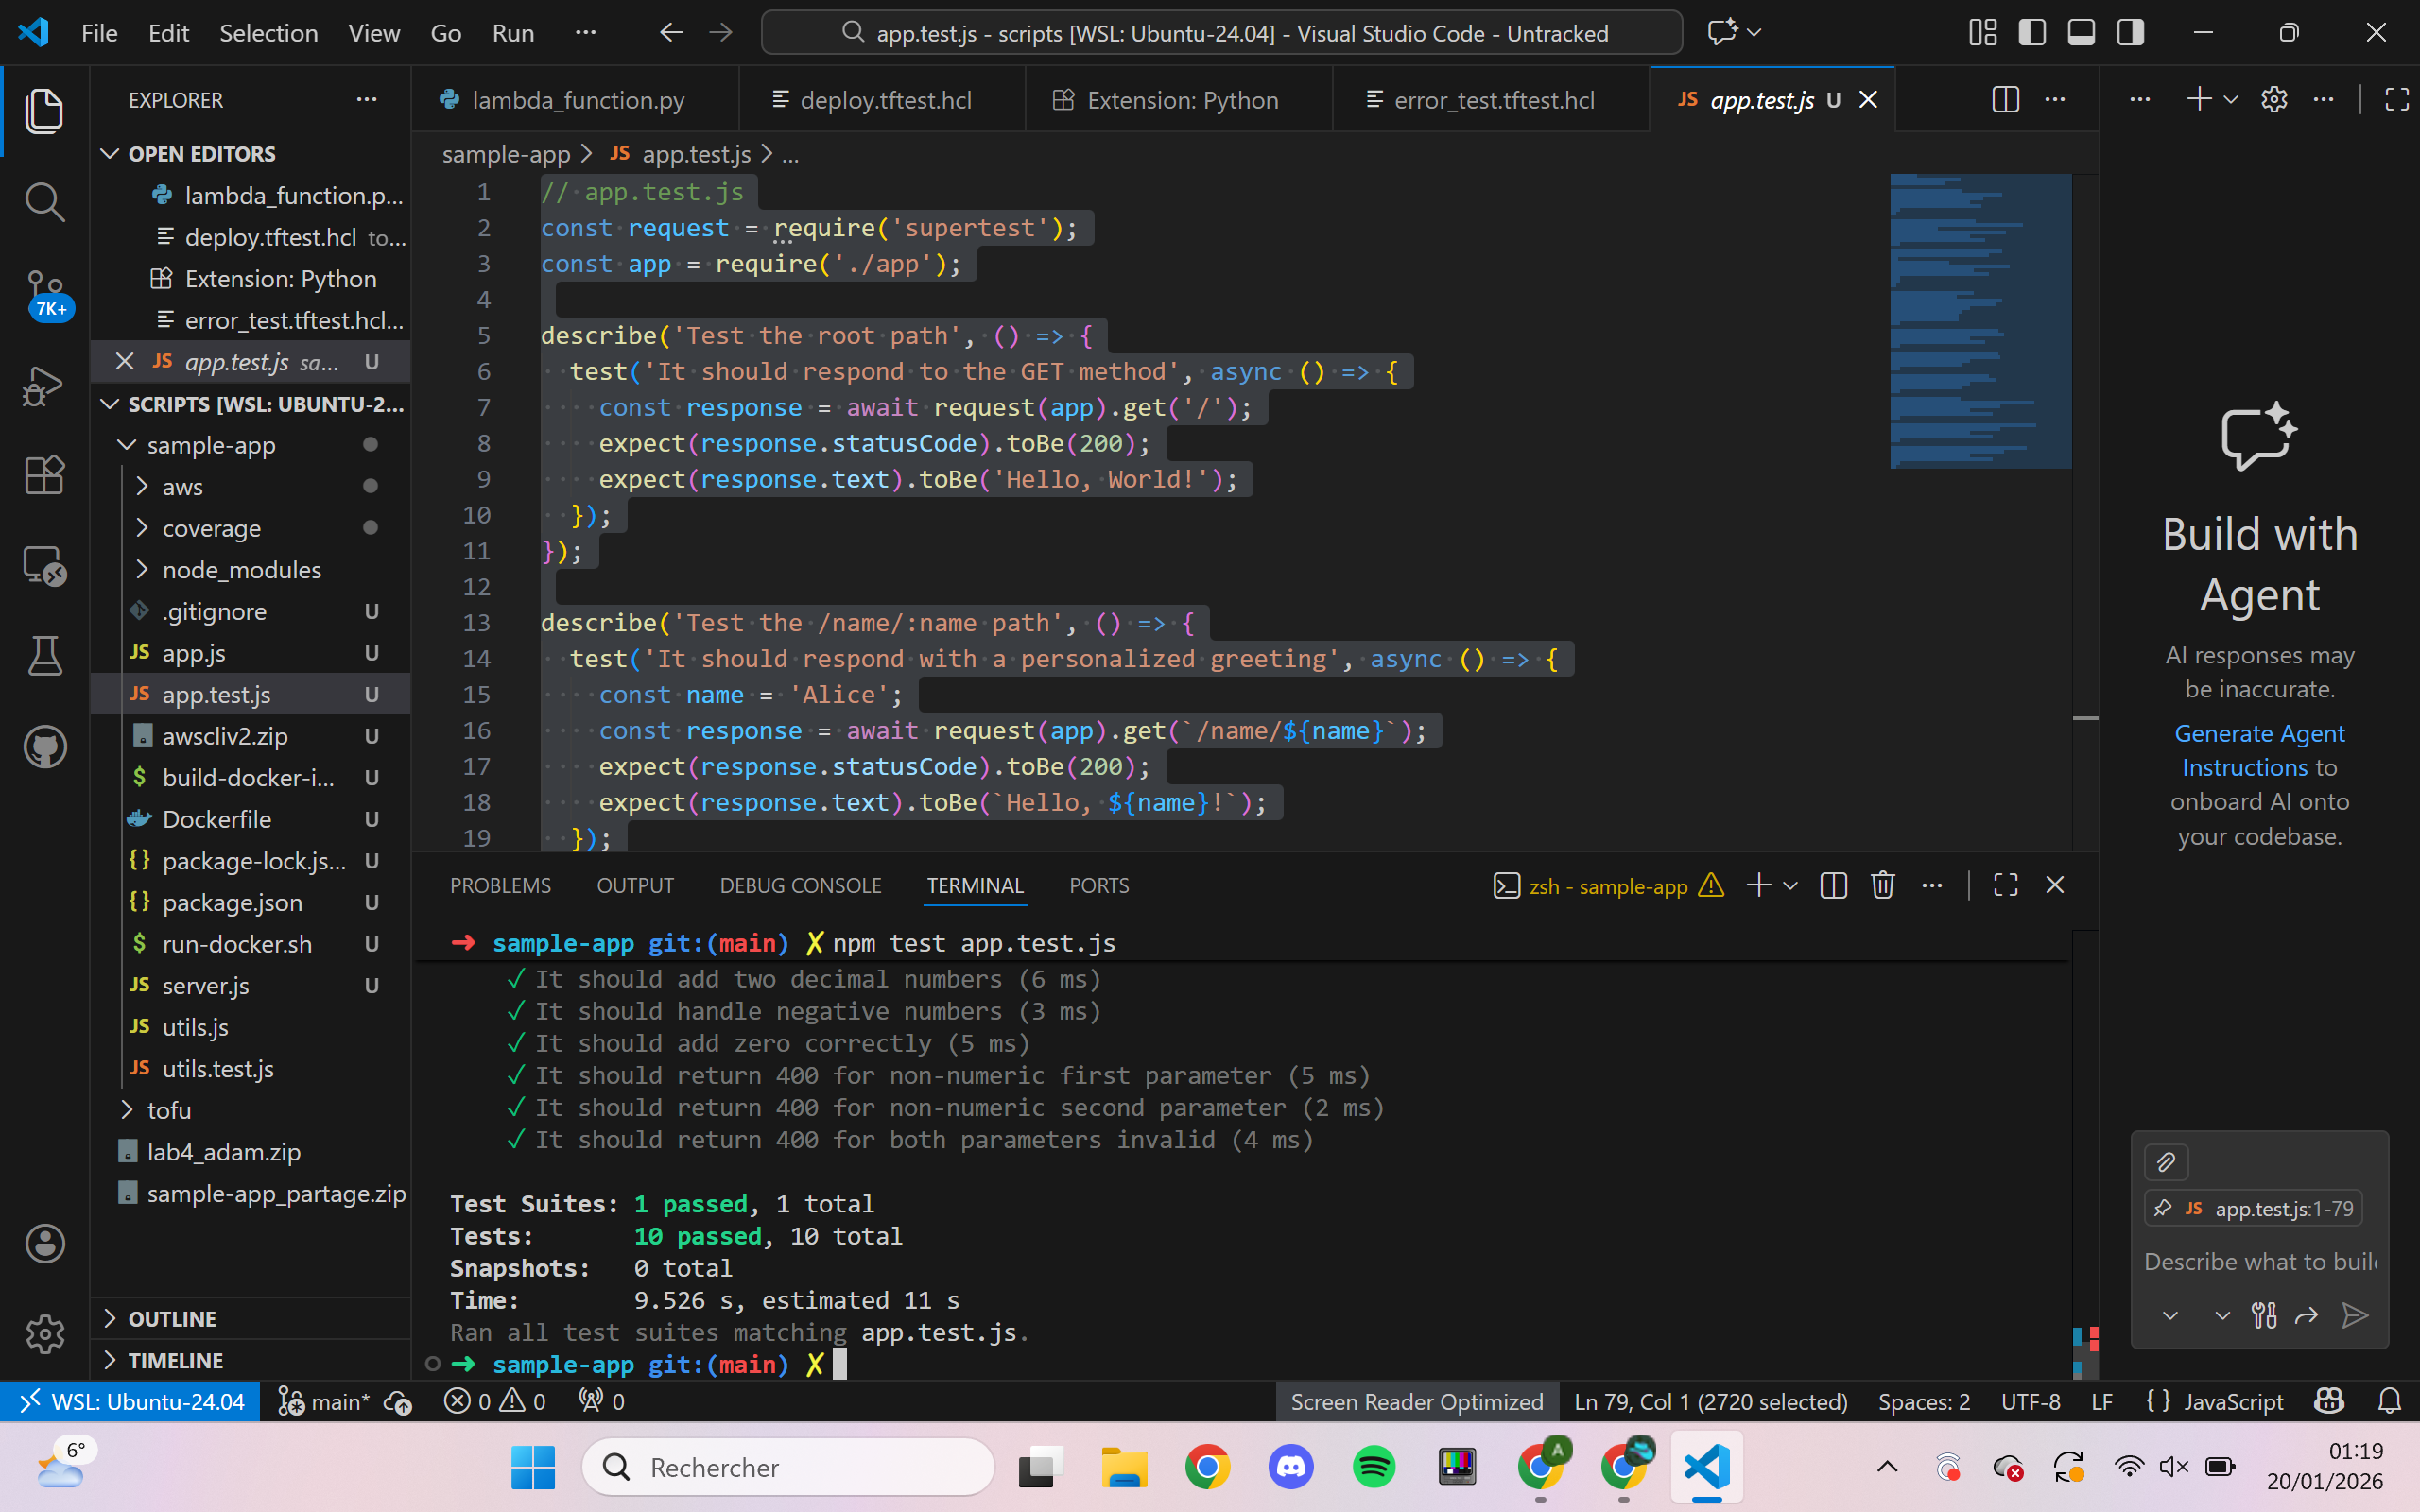Open the Search view icon

point(44,201)
